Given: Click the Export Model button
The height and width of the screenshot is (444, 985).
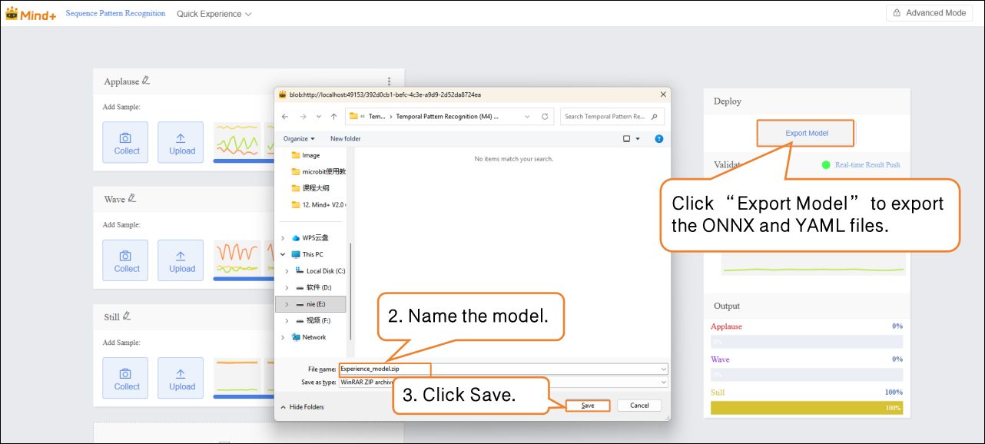Looking at the screenshot, I should [x=806, y=133].
